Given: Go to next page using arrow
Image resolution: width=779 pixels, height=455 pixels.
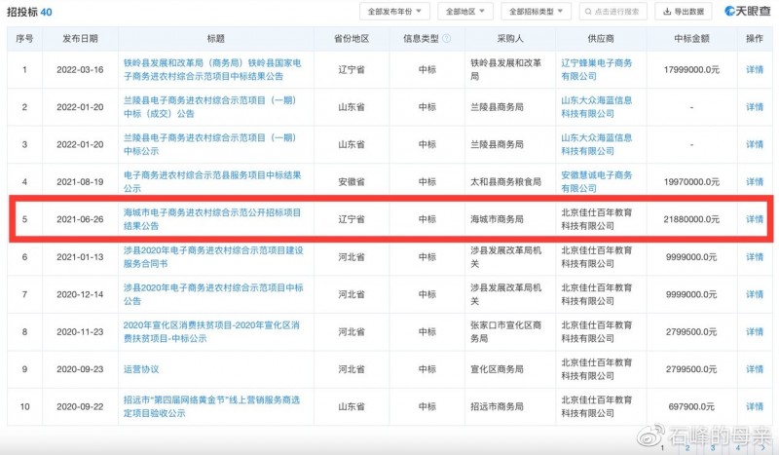Looking at the screenshot, I should point(764,448).
